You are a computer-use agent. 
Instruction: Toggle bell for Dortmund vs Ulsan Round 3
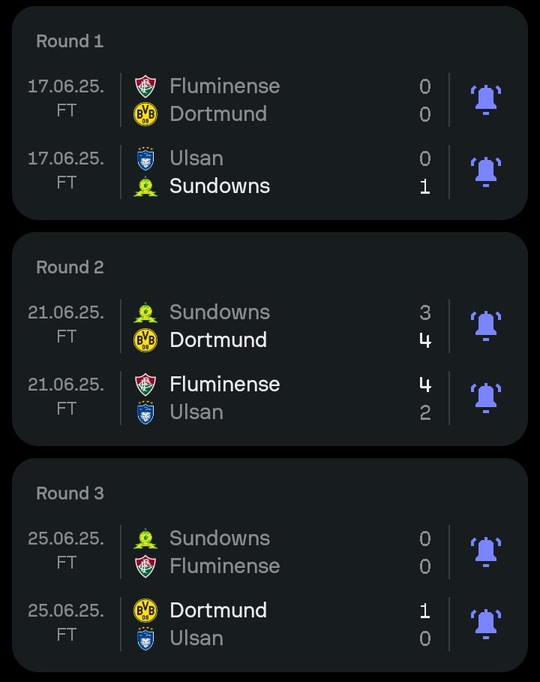(x=486, y=625)
